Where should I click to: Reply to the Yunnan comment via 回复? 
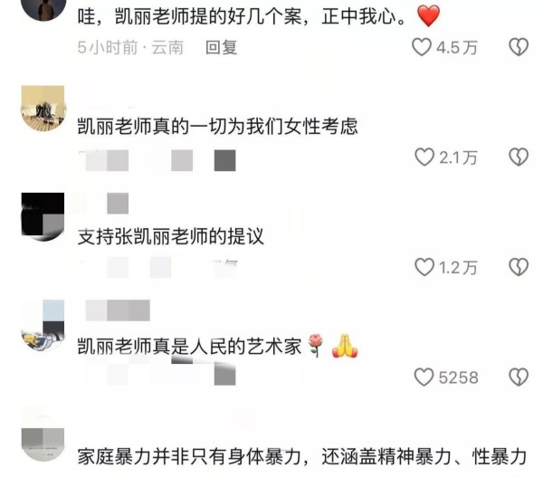point(222,47)
